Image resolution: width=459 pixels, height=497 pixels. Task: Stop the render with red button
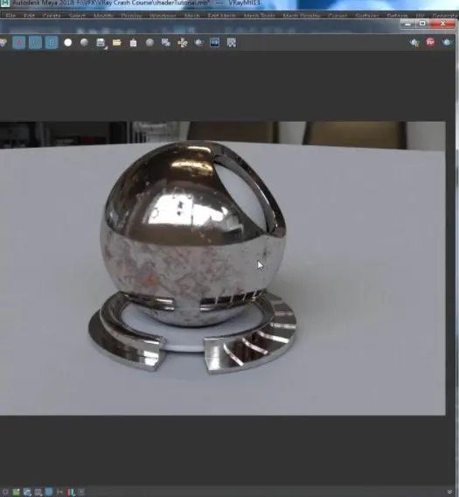430,42
